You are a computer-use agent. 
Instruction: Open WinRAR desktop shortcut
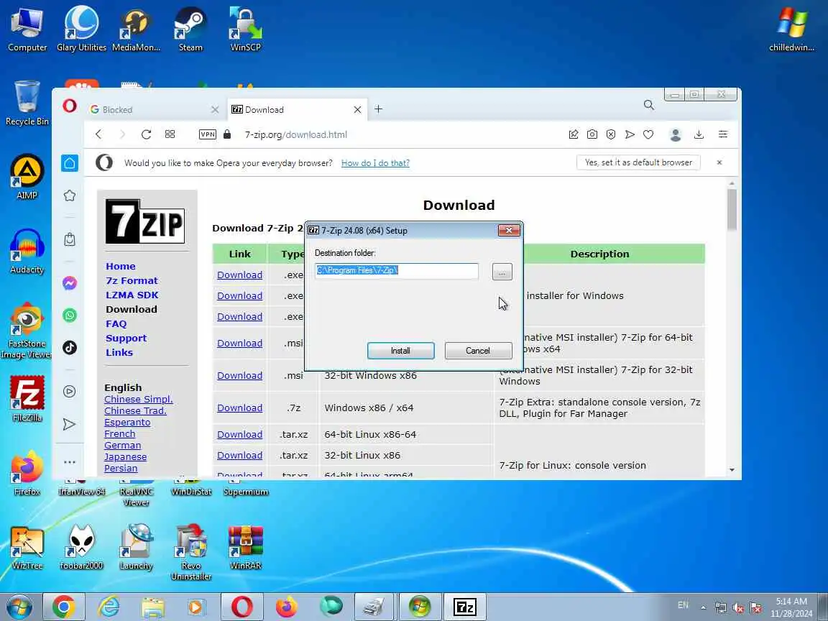click(246, 548)
